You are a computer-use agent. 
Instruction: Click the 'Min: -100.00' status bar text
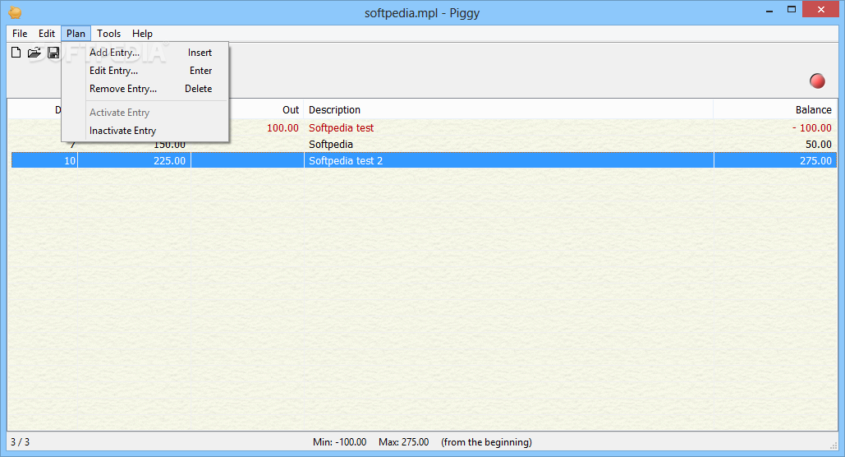tap(339, 442)
